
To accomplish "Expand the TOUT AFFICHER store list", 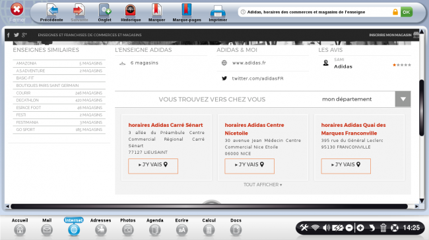I will 263,185.
